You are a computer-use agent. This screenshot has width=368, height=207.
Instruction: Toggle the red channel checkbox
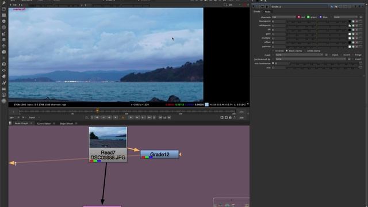coord(299,17)
